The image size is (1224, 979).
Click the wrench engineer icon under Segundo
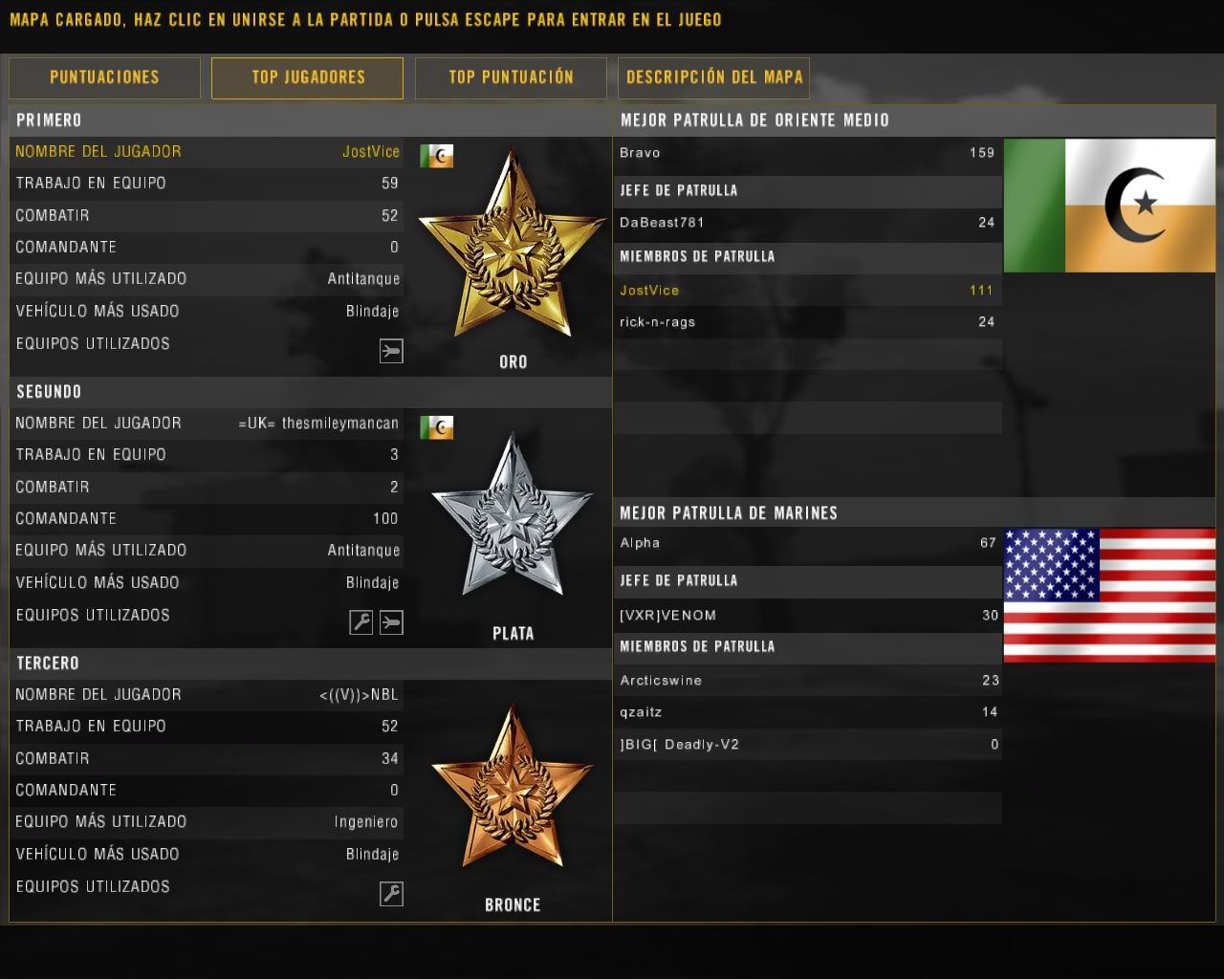click(361, 622)
